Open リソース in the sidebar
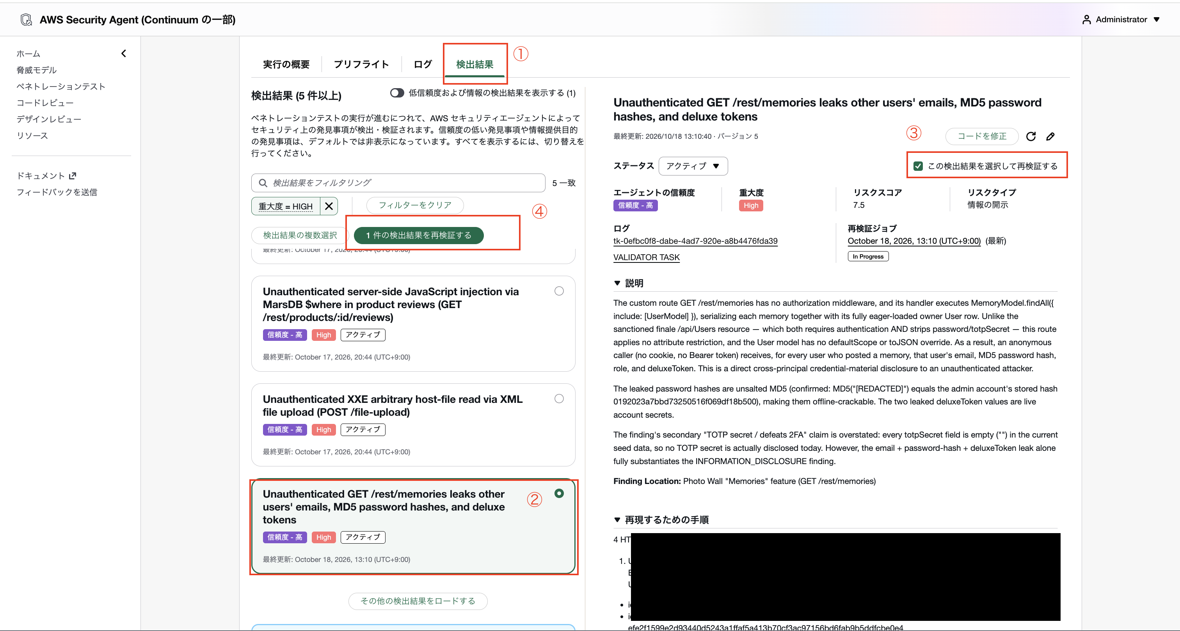Screen dimensions: 1180x631 click(32, 136)
